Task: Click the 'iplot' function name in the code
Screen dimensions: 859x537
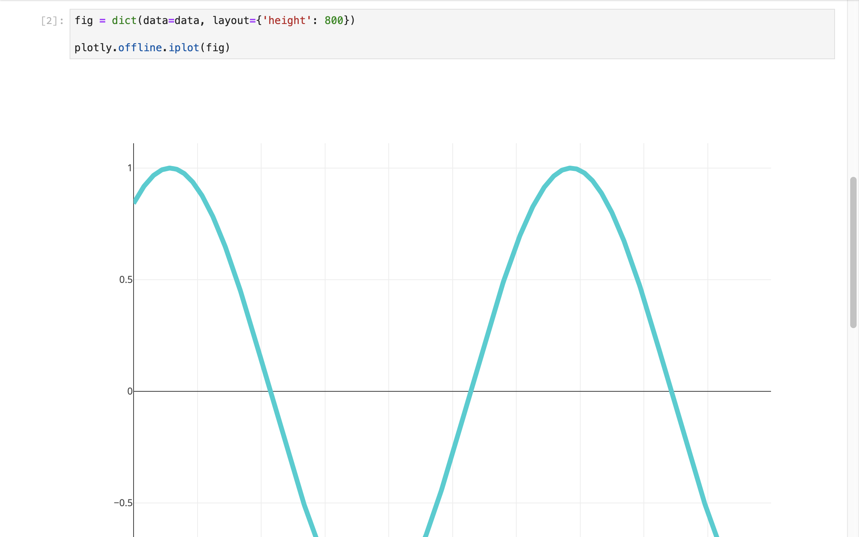Action: (x=184, y=48)
